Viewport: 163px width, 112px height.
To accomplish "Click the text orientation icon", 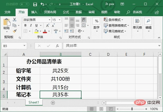I will [80, 31].
